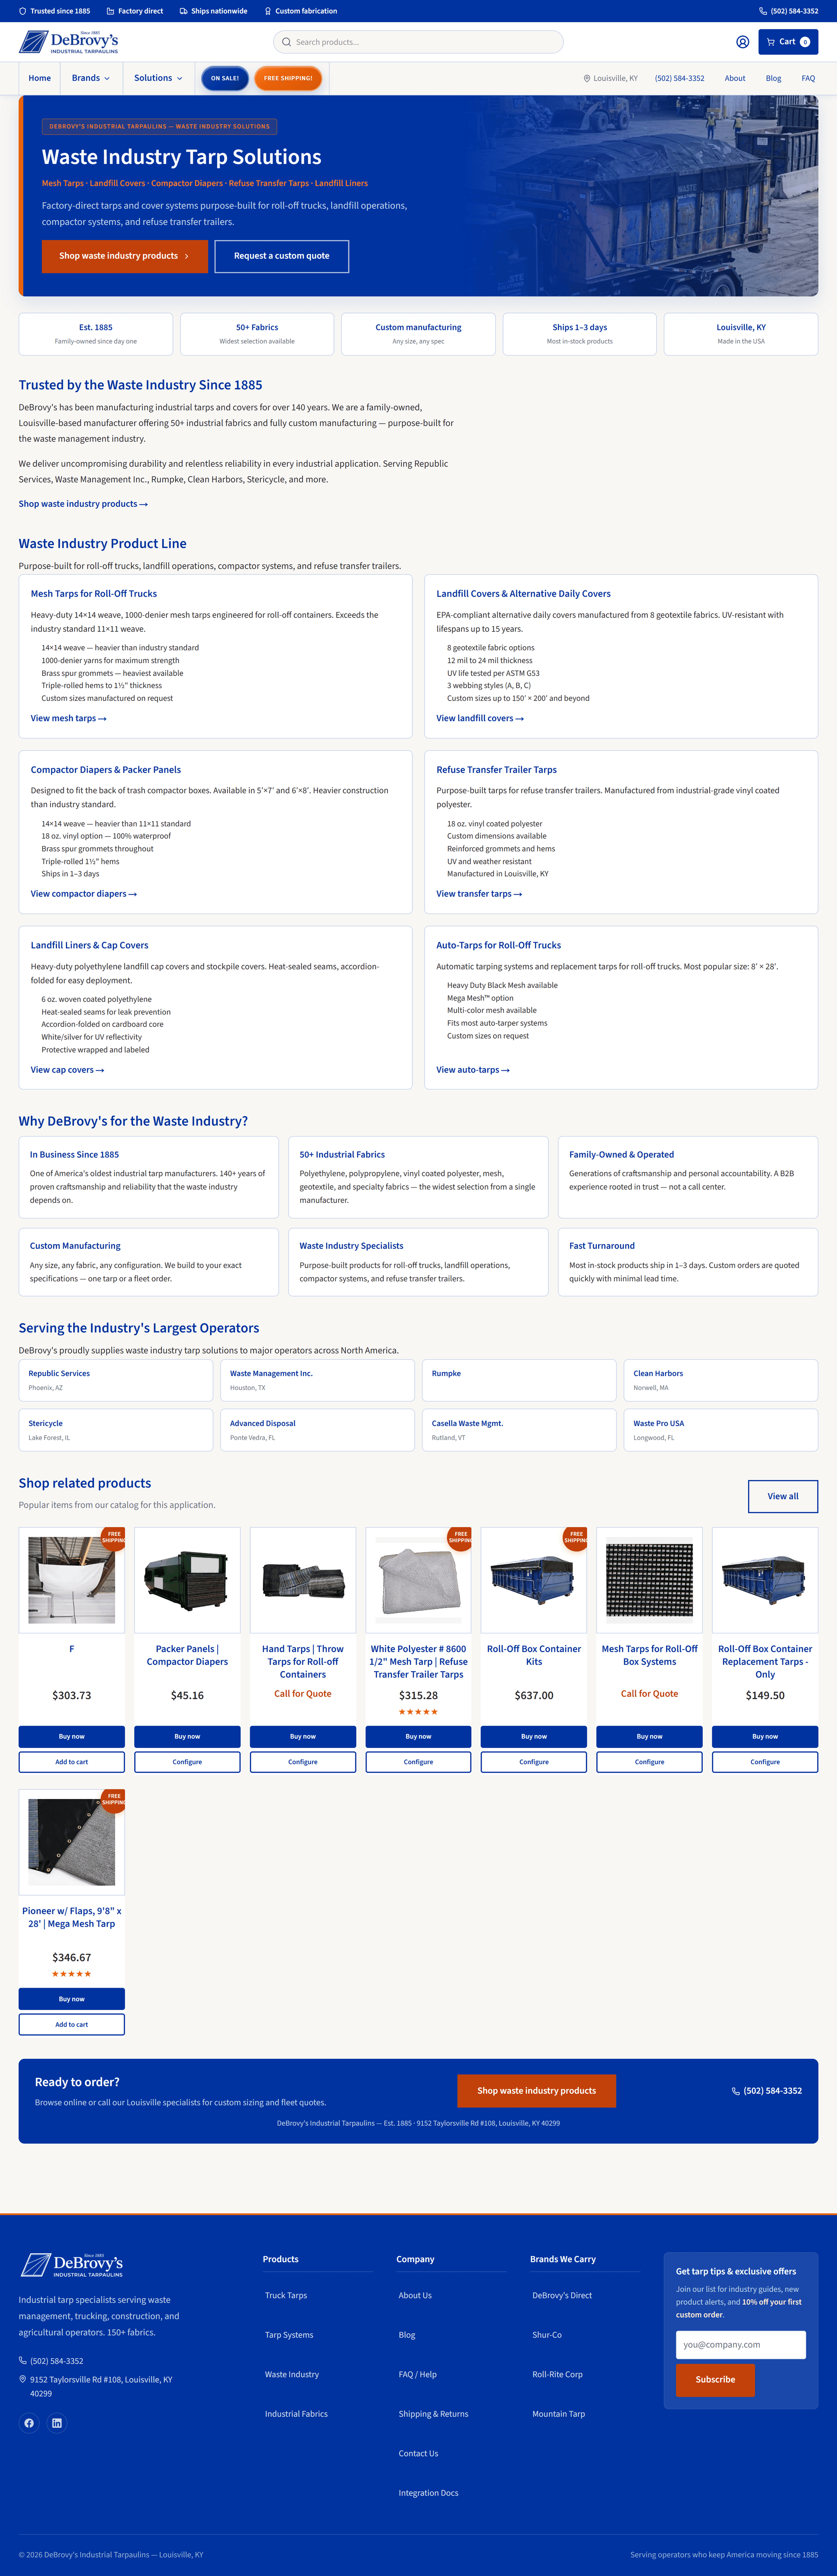Click the DeBrovy's logo in header
The image size is (837, 2576).
[69, 42]
